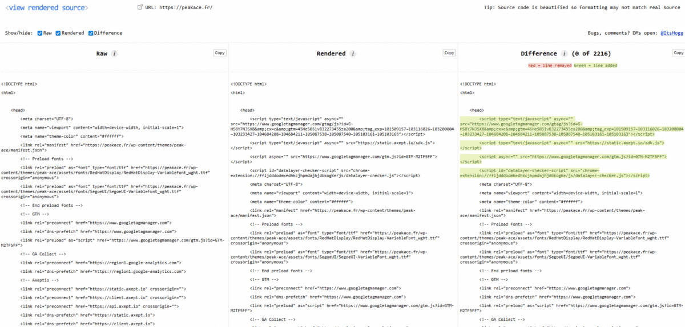
Task: Click the external link icon beside URL
Action: [141, 7]
